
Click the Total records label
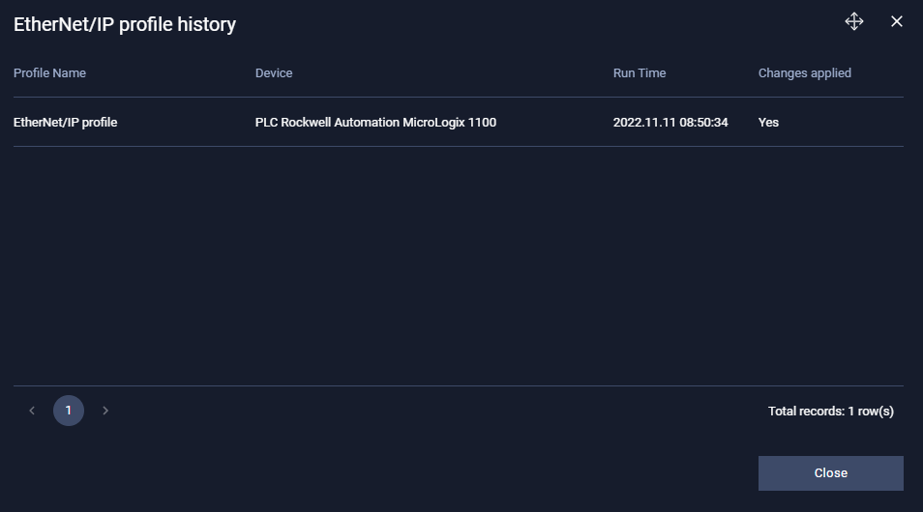point(830,412)
